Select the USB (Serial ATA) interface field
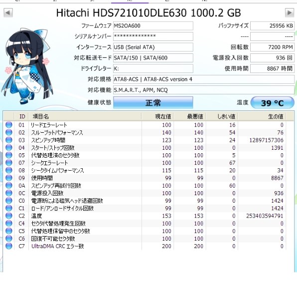 (x=153, y=47)
